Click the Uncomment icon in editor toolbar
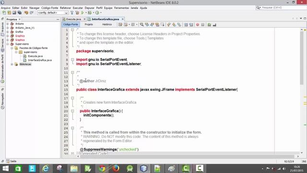 pyautogui.click(x=214, y=25)
